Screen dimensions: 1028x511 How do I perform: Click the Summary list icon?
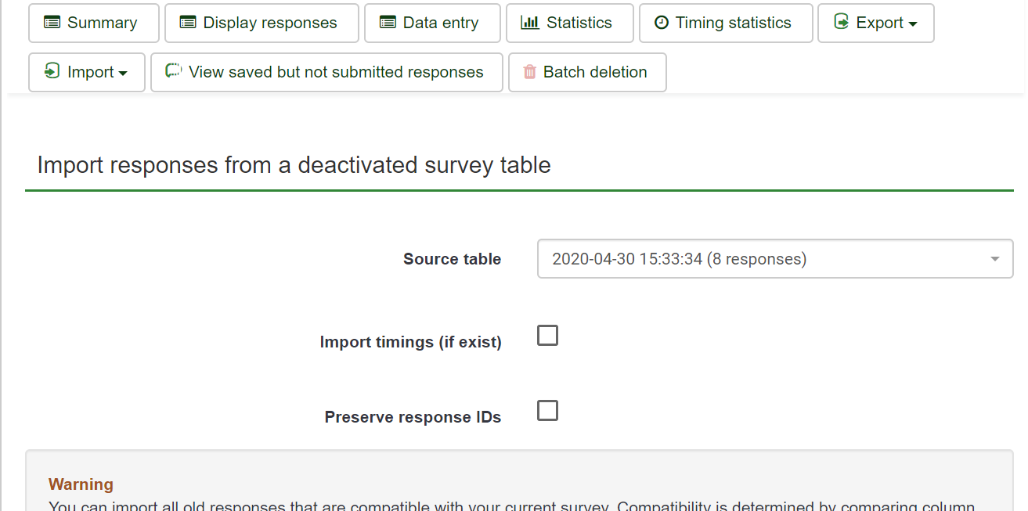coord(52,23)
